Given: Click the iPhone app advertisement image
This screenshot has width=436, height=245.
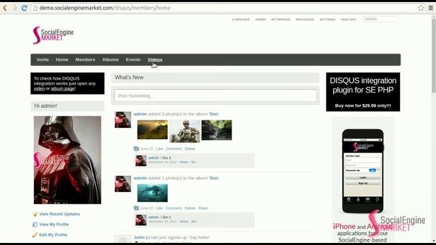Looking at the screenshot, I should click(363, 180).
